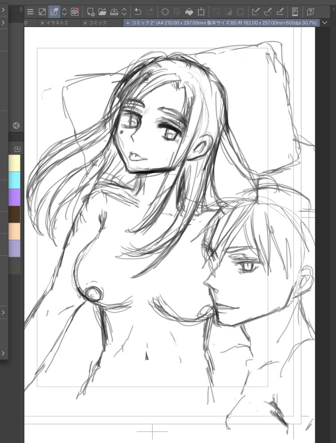Viewport: 336px width, 443px height.
Task: Click the clear outside selection icon
Action: click(177, 12)
